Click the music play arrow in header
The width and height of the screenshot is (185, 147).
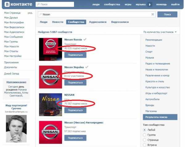pyautogui.click(x=150, y=5)
